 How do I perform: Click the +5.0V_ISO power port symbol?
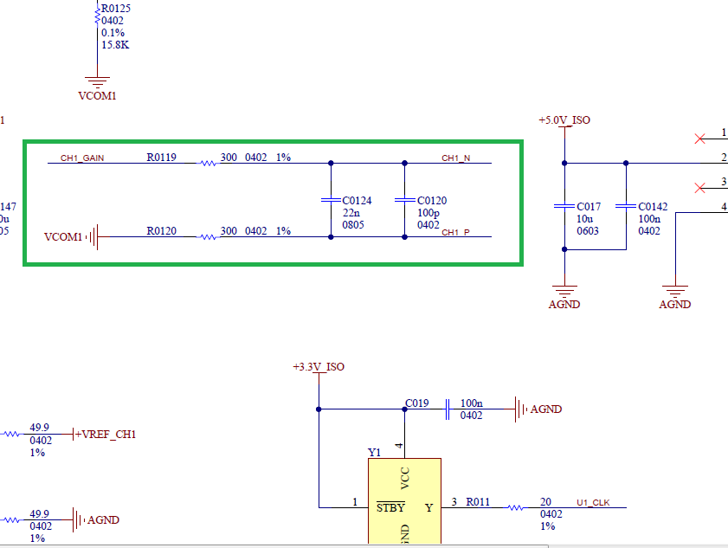coord(564,119)
